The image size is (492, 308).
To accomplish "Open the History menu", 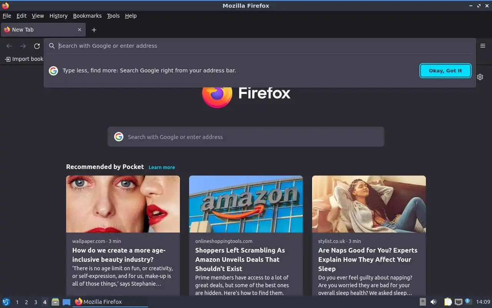I will (x=58, y=16).
